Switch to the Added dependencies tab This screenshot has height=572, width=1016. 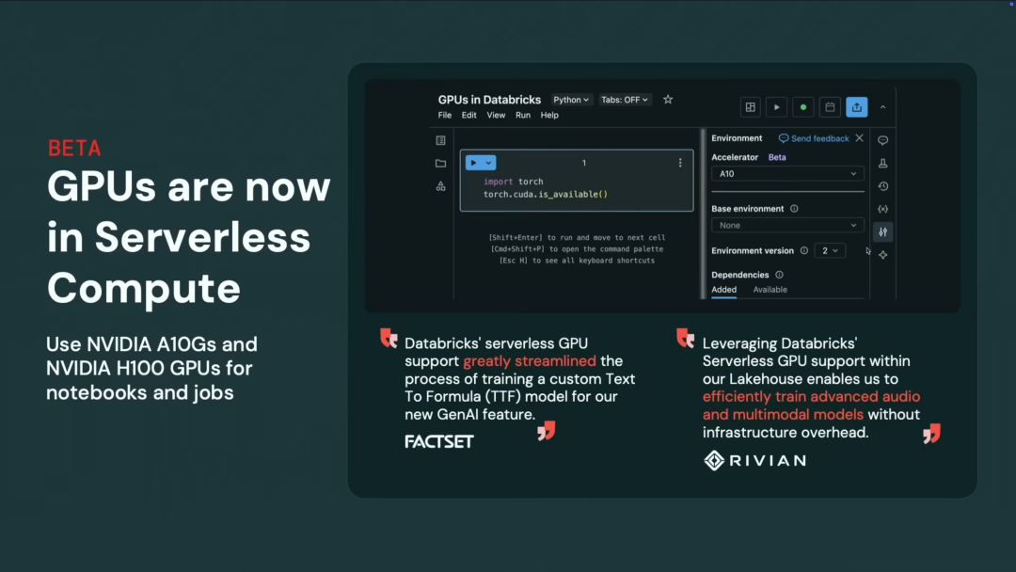point(723,290)
